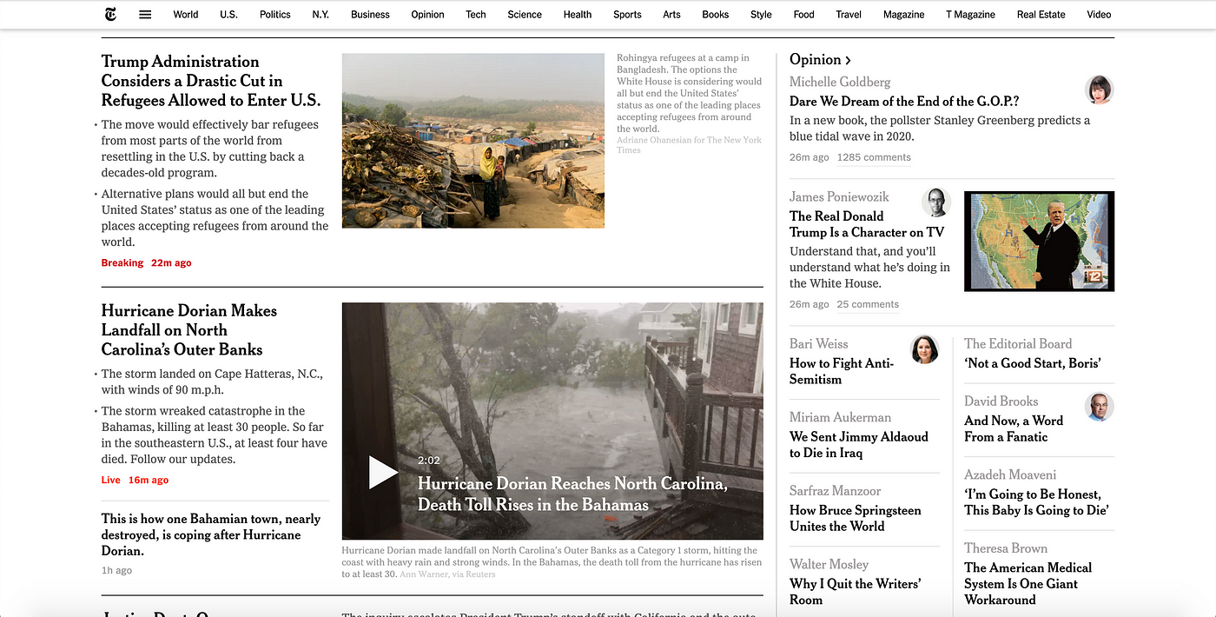This screenshot has height=617, width=1216.
Task: Open Opinion in the top navigation
Action: [x=427, y=15]
